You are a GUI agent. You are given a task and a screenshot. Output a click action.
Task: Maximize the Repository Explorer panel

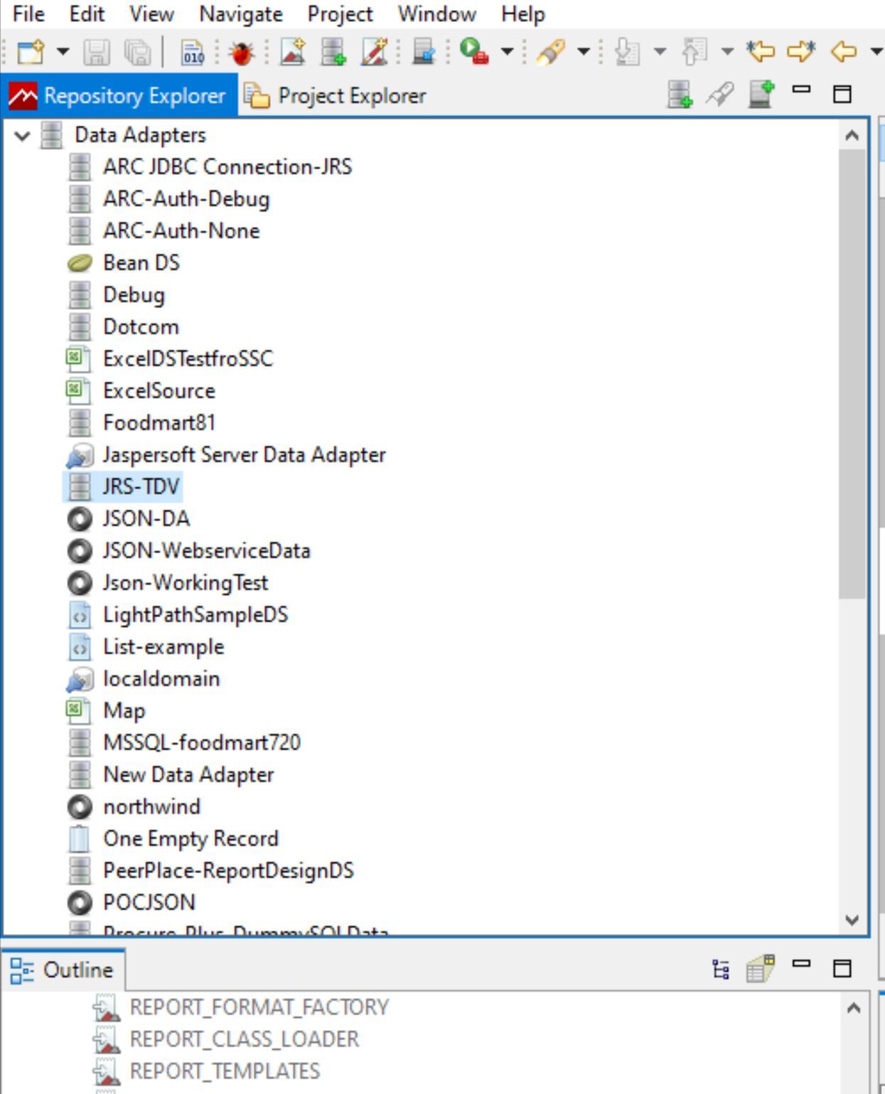[842, 94]
